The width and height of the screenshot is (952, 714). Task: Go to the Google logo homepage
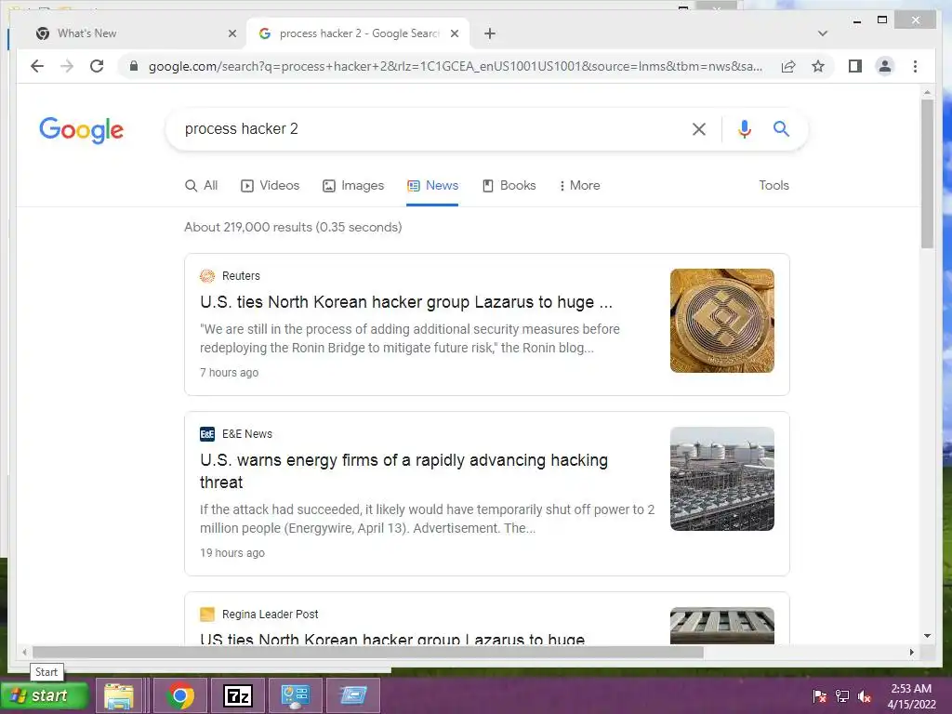tap(82, 130)
